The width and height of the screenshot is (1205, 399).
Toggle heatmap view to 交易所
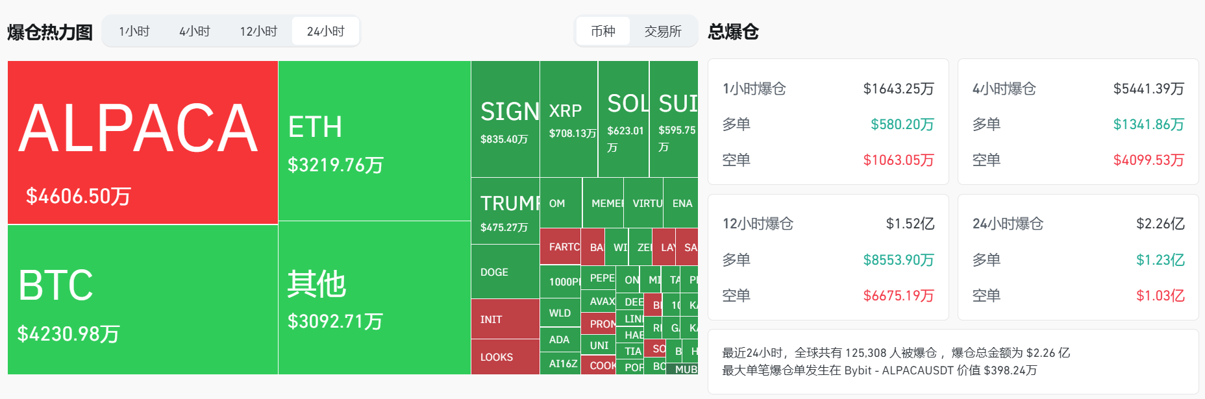[x=663, y=31]
